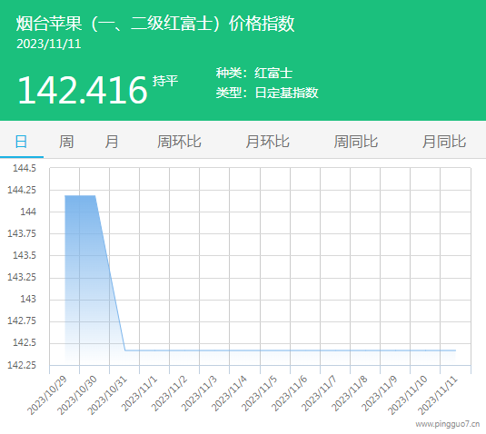
Task: Switch to the 月环比 tab
Action: 267,142
